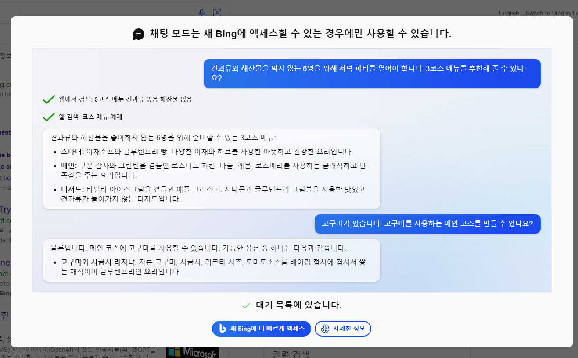Click the green checkmark beside 대기 목록에 있습니다

click(246, 305)
